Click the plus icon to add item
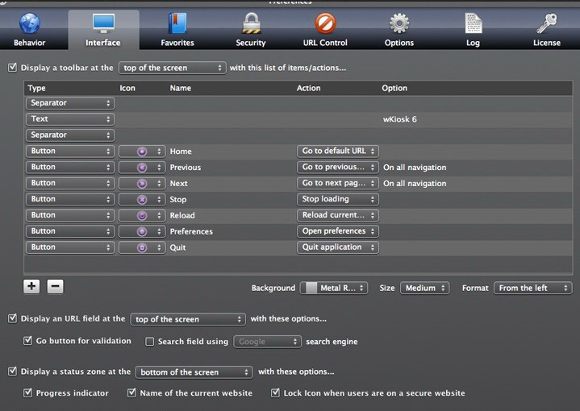This screenshot has width=580, height=411. [x=32, y=286]
